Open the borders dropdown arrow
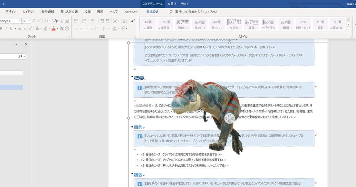356x187 pixels. point(127,28)
